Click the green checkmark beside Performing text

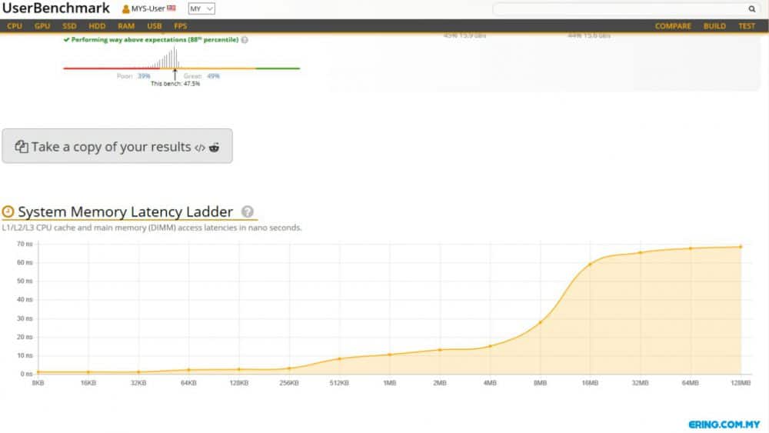coord(66,40)
